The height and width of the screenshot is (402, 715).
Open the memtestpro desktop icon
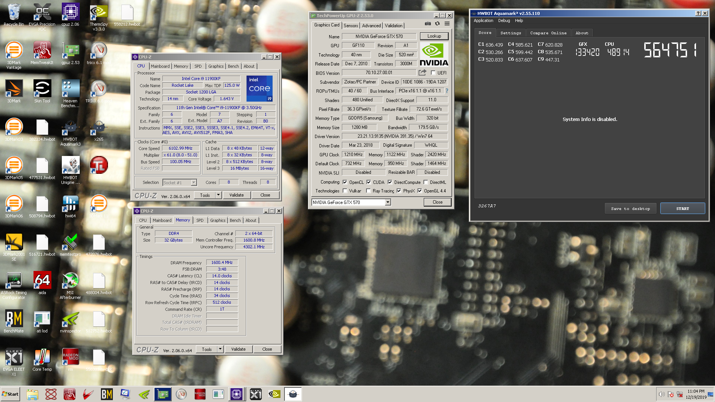70,245
